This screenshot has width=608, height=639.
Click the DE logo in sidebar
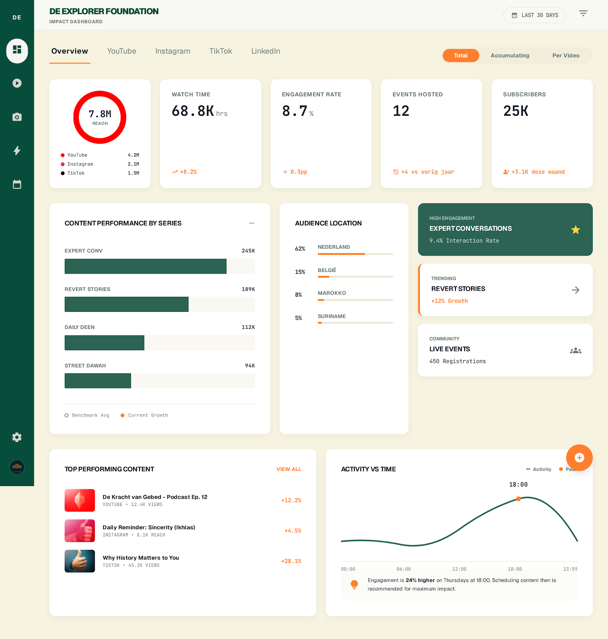pyautogui.click(x=17, y=18)
